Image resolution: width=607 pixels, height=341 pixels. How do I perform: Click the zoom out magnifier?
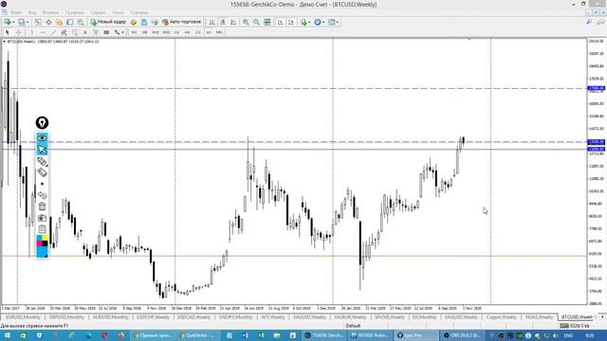256,22
